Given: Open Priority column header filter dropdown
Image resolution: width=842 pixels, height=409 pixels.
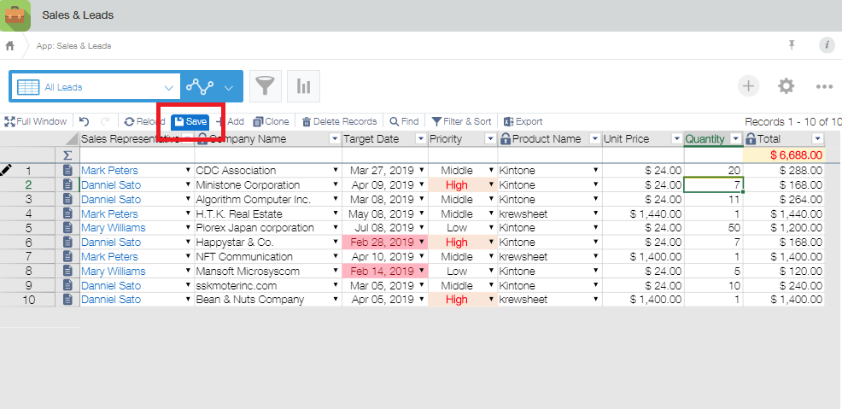Looking at the screenshot, I should [x=490, y=139].
